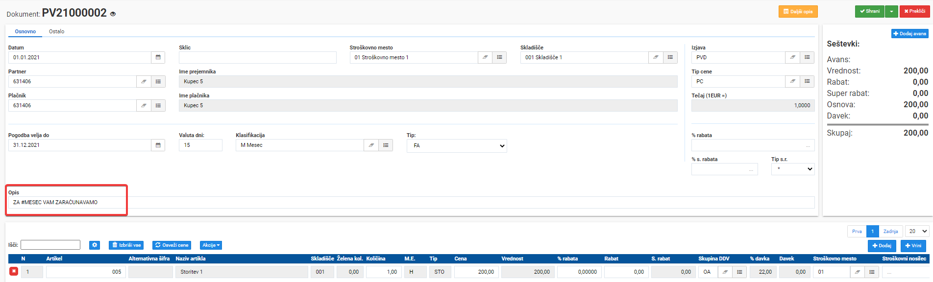Clear Stroškovno mesto in item row 1
The width and height of the screenshot is (933, 282).
[x=858, y=272]
